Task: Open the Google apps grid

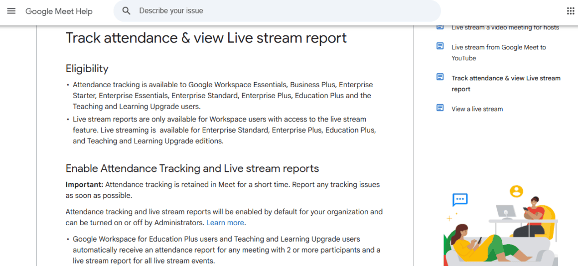Action: click(x=570, y=11)
